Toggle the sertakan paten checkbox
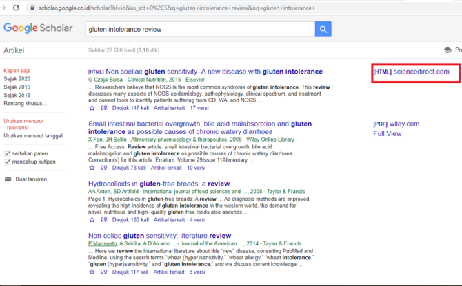The image size is (462, 286). pyautogui.click(x=8, y=153)
